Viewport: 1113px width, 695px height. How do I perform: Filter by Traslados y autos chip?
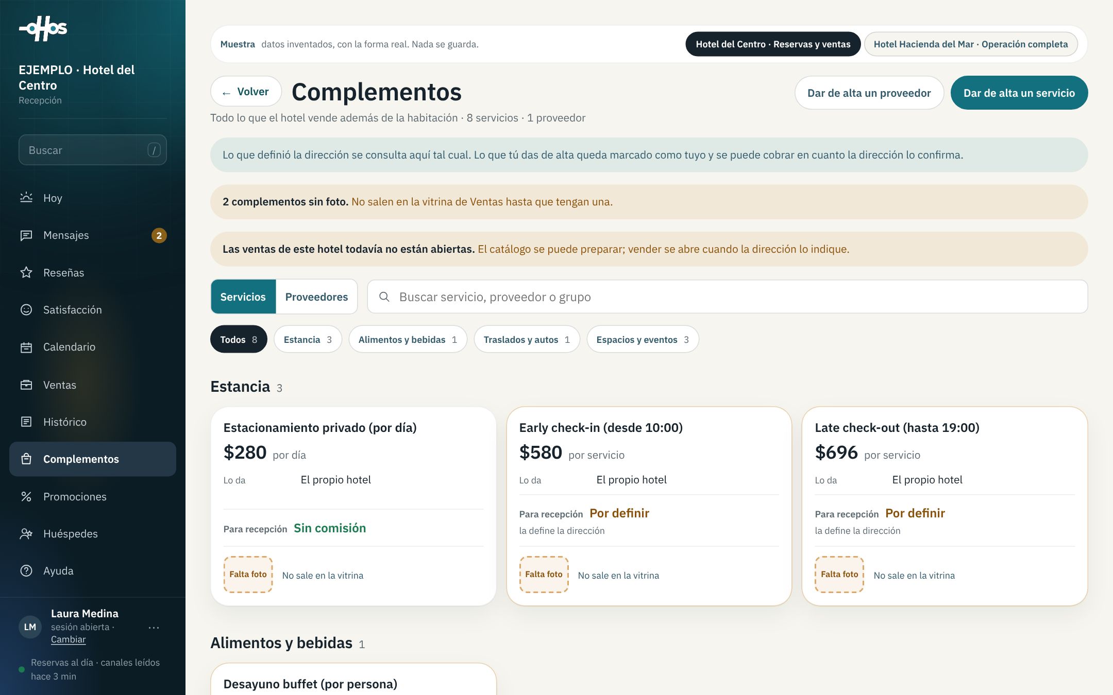coord(527,339)
